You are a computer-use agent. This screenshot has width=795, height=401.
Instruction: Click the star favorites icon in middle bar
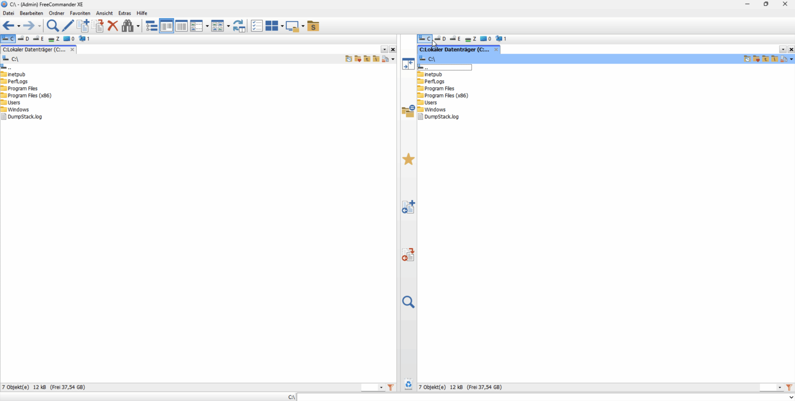click(408, 159)
